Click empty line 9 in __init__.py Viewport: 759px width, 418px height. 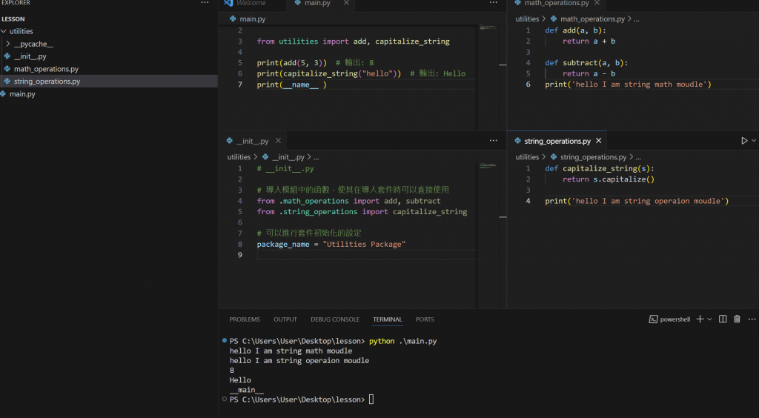[x=366, y=255]
